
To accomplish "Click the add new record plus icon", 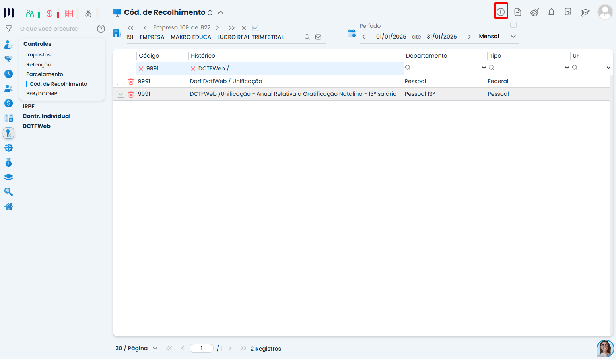I will coord(501,12).
